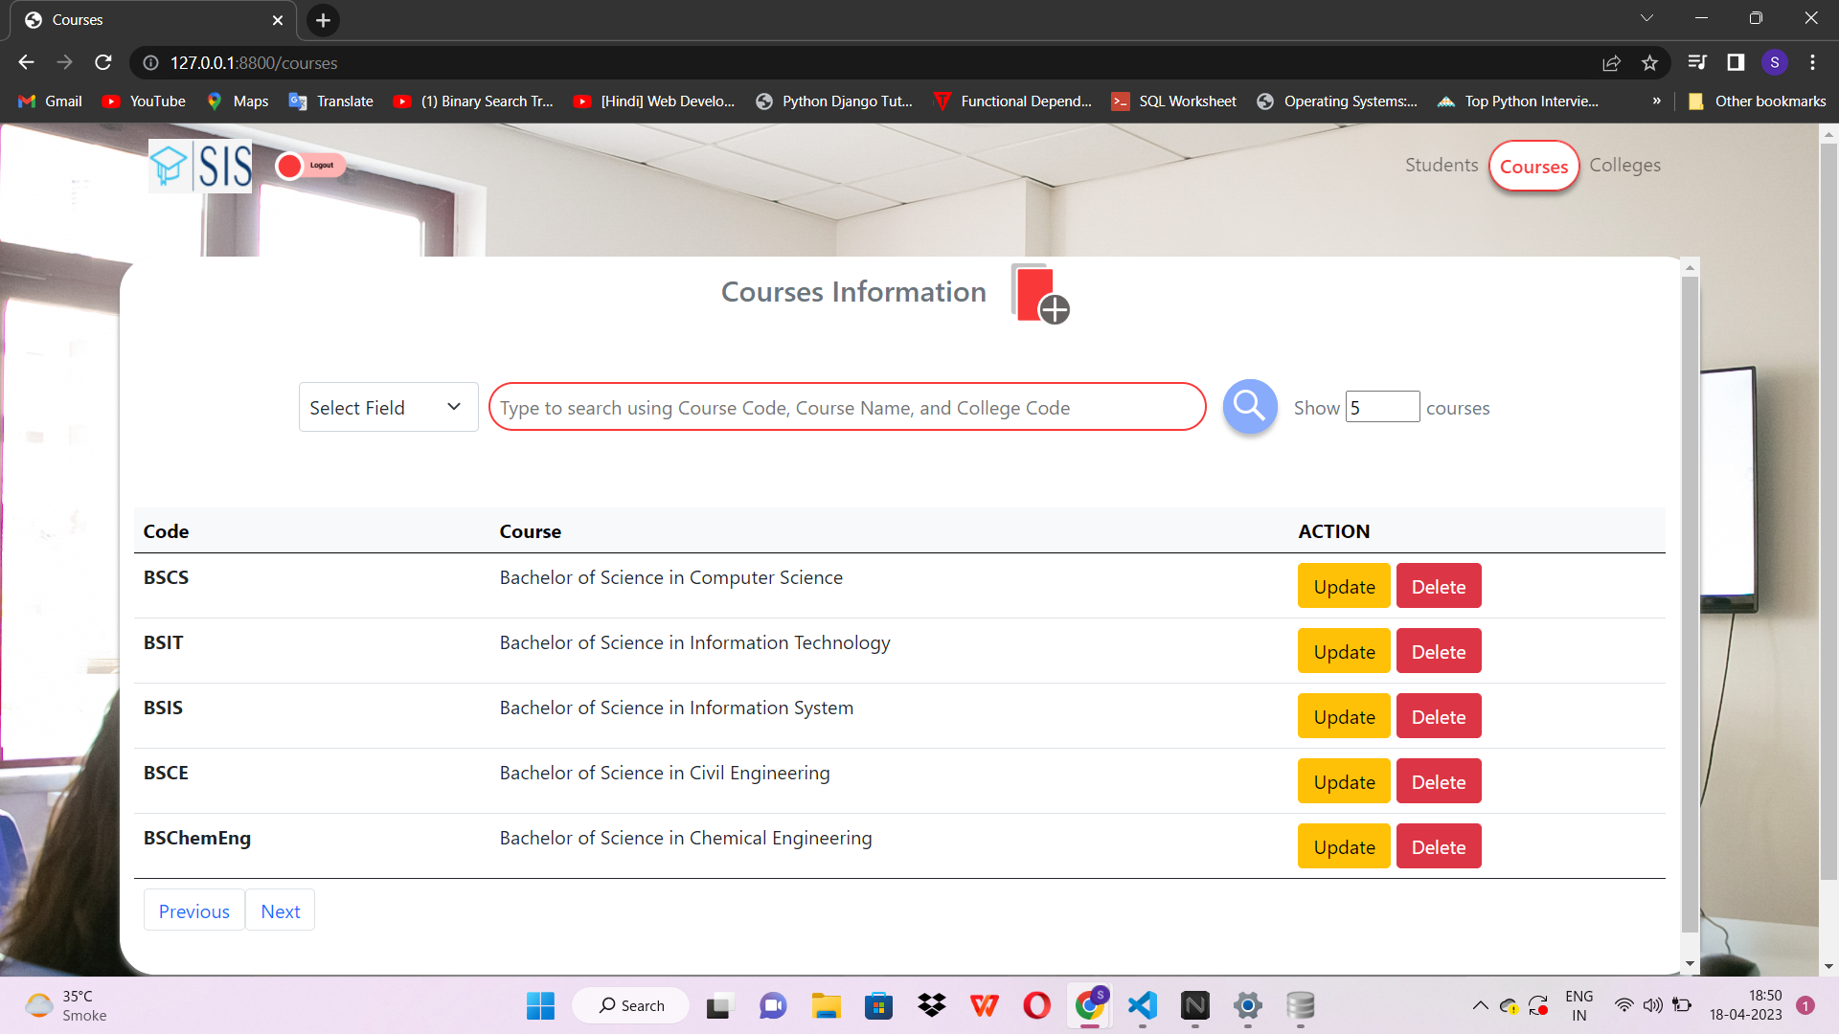Expand the hidden bookmarks chevron
This screenshot has width=1839, height=1034.
point(1656,101)
